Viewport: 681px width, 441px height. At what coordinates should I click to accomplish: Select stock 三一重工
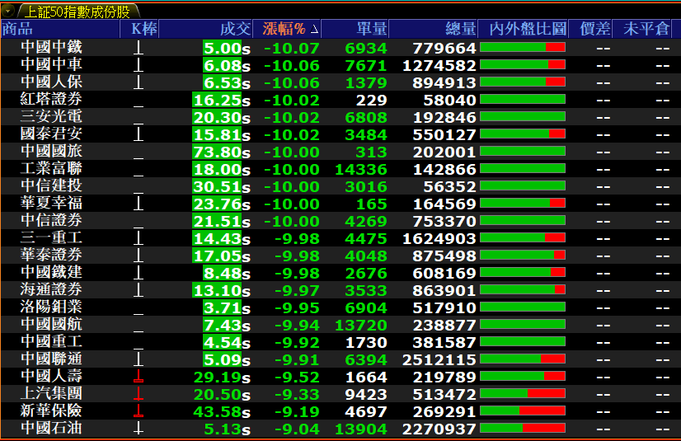coord(51,238)
